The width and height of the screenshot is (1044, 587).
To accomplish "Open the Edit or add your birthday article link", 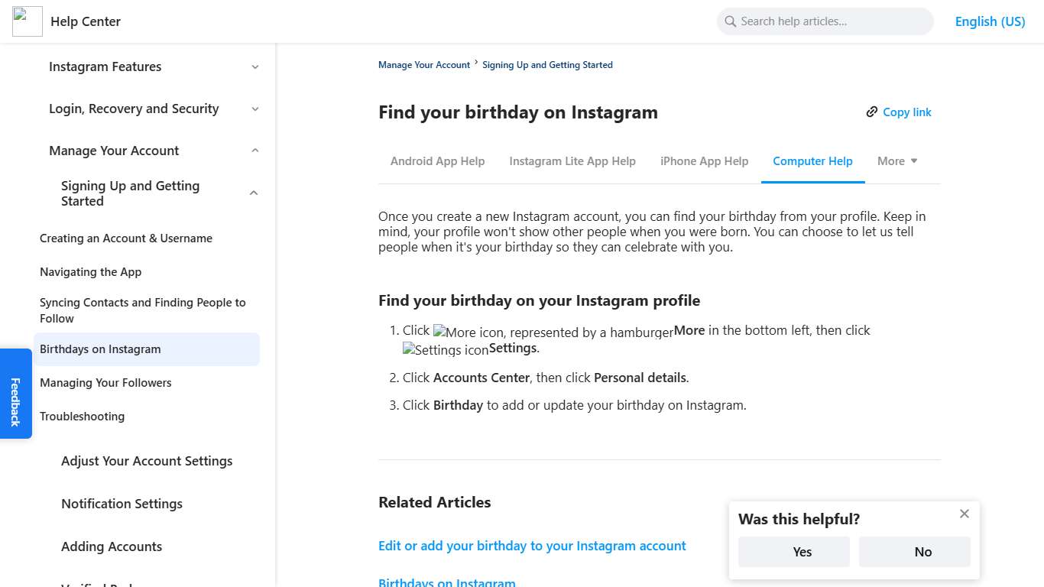I will [x=532, y=546].
